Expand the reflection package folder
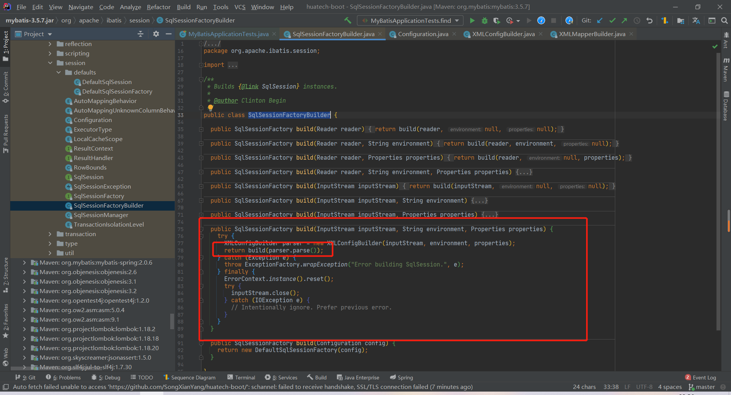This screenshot has width=731, height=395. (50, 44)
